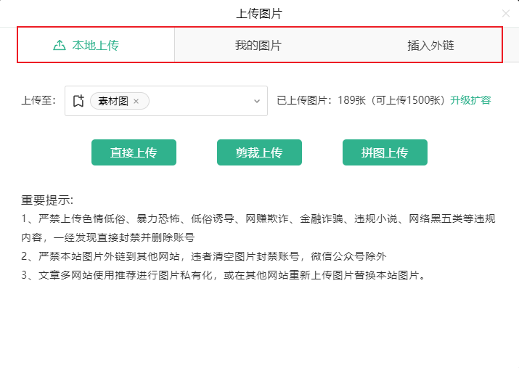Remove the 素材图 tag with its x
Screen dimensions: 519x368
click(x=136, y=102)
